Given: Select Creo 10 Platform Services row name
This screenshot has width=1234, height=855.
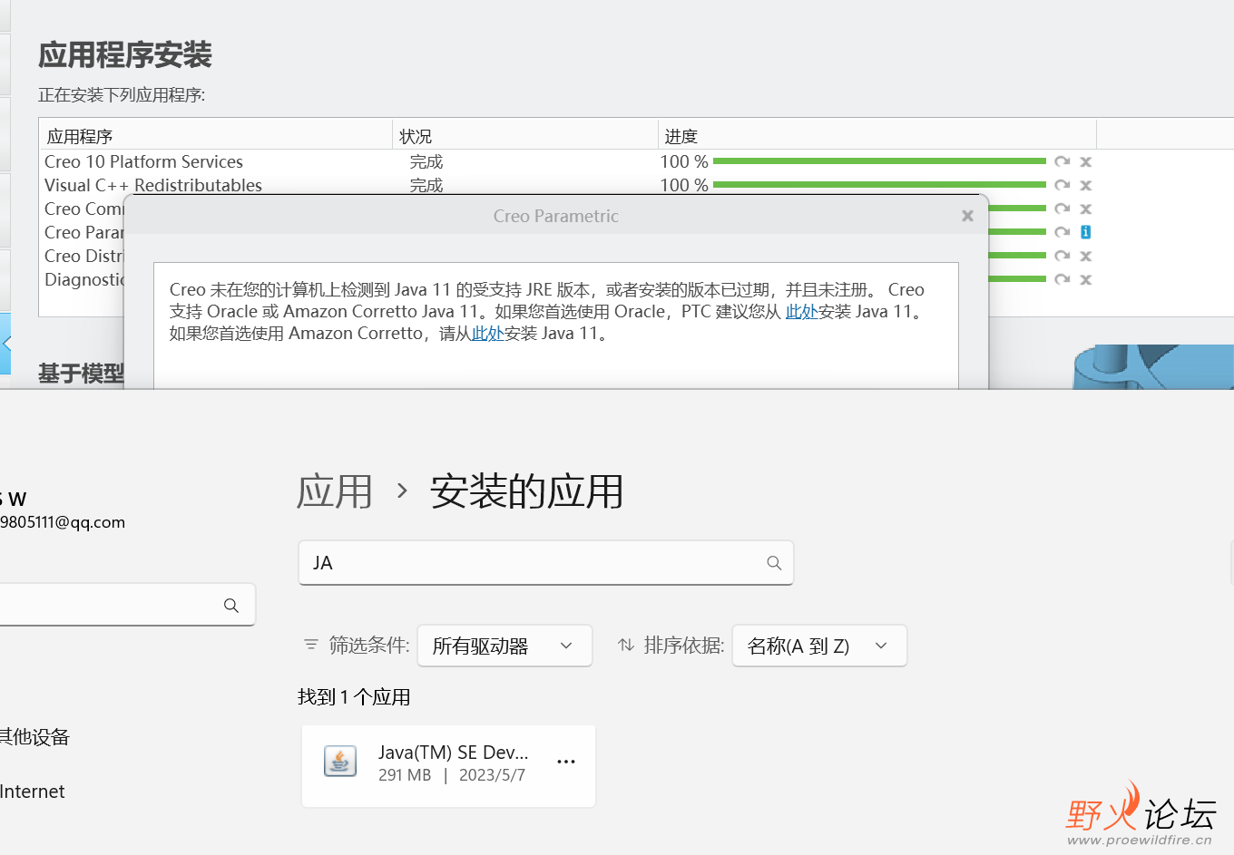Looking at the screenshot, I should [x=143, y=161].
